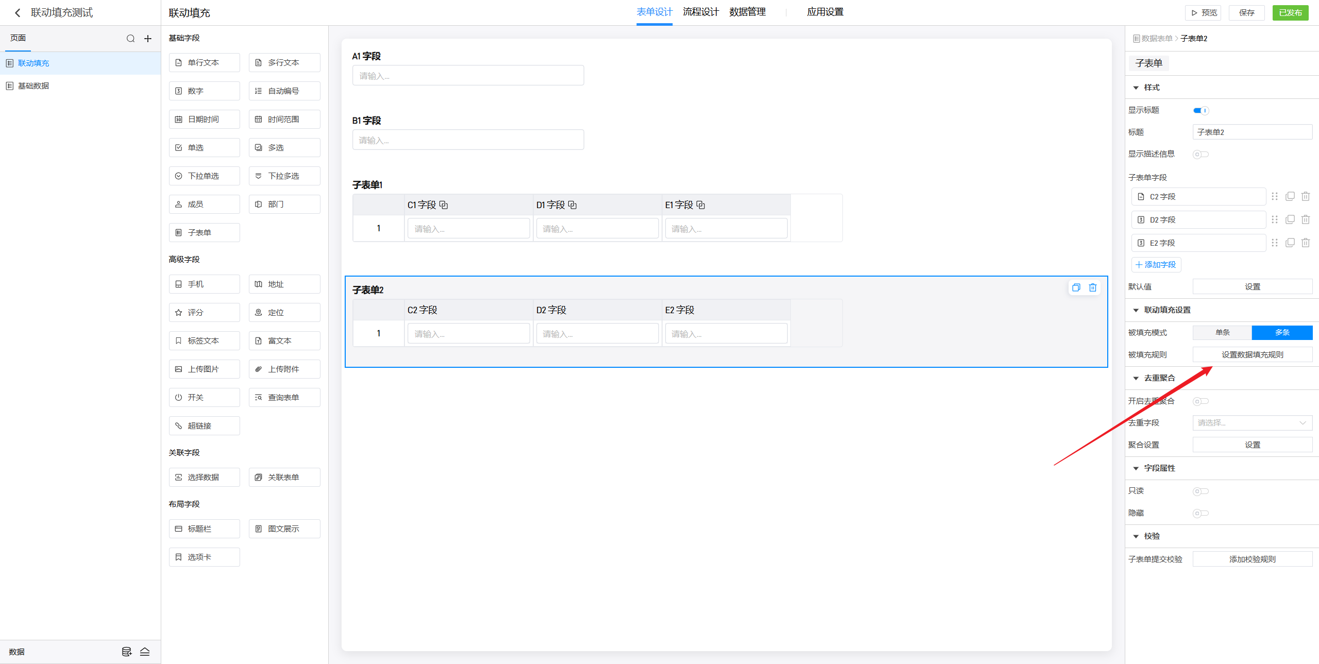This screenshot has height=664, width=1319.
Task: Open the 数据管理 tab
Action: [x=747, y=12]
